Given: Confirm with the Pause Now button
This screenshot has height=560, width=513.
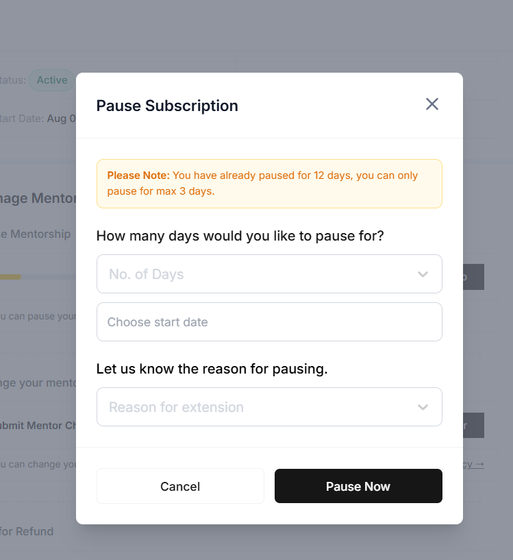Looking at the screenshot, I should [x=358, y=486].
